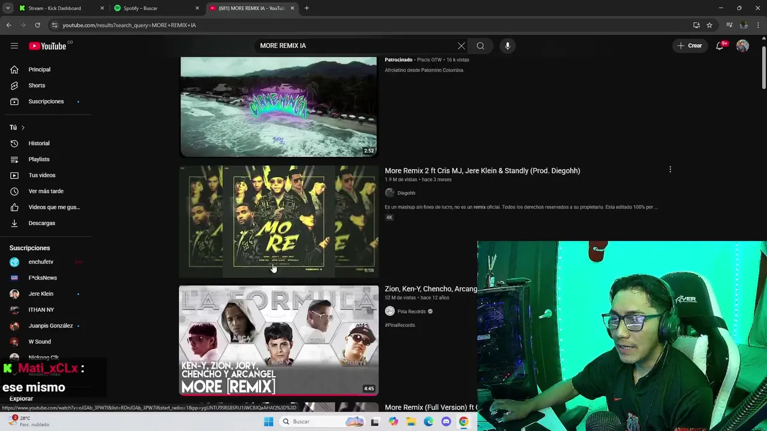Open the Zion, Ken-Y, Chencho video title
The image size is (767, 431).
pyautogui.click(x=431, y=289)
